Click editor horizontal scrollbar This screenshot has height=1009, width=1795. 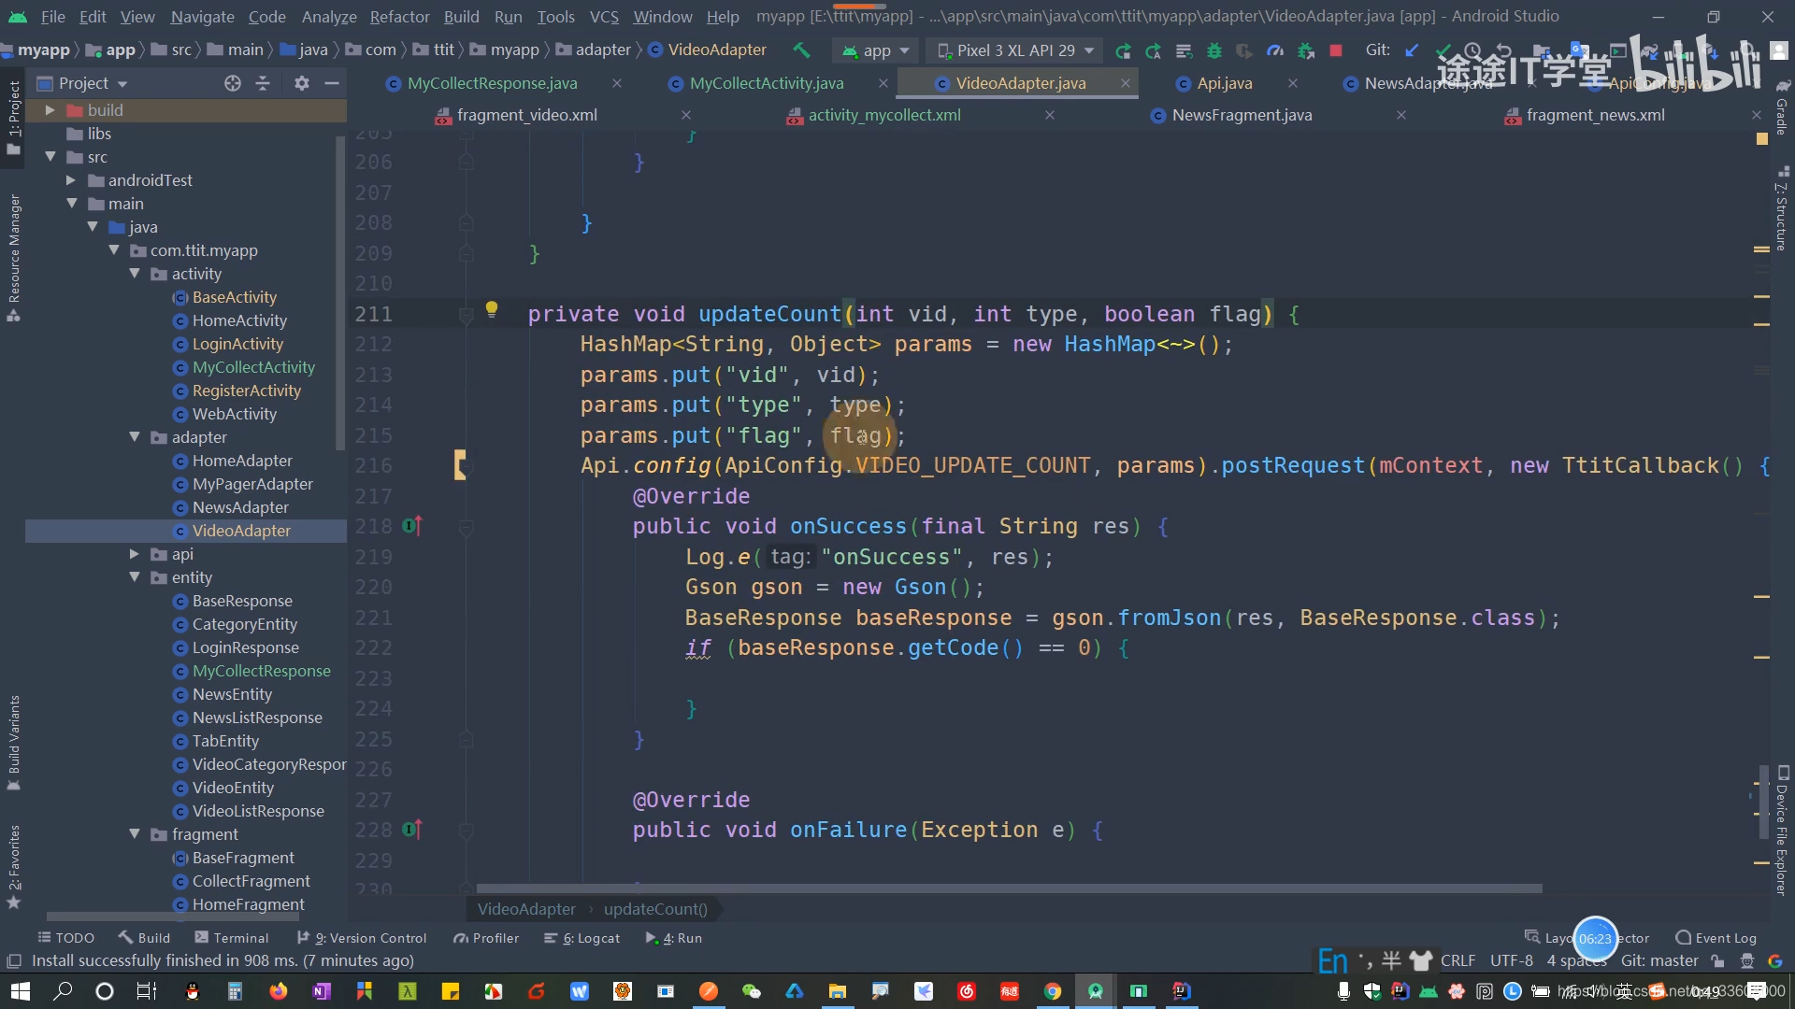1009,888
